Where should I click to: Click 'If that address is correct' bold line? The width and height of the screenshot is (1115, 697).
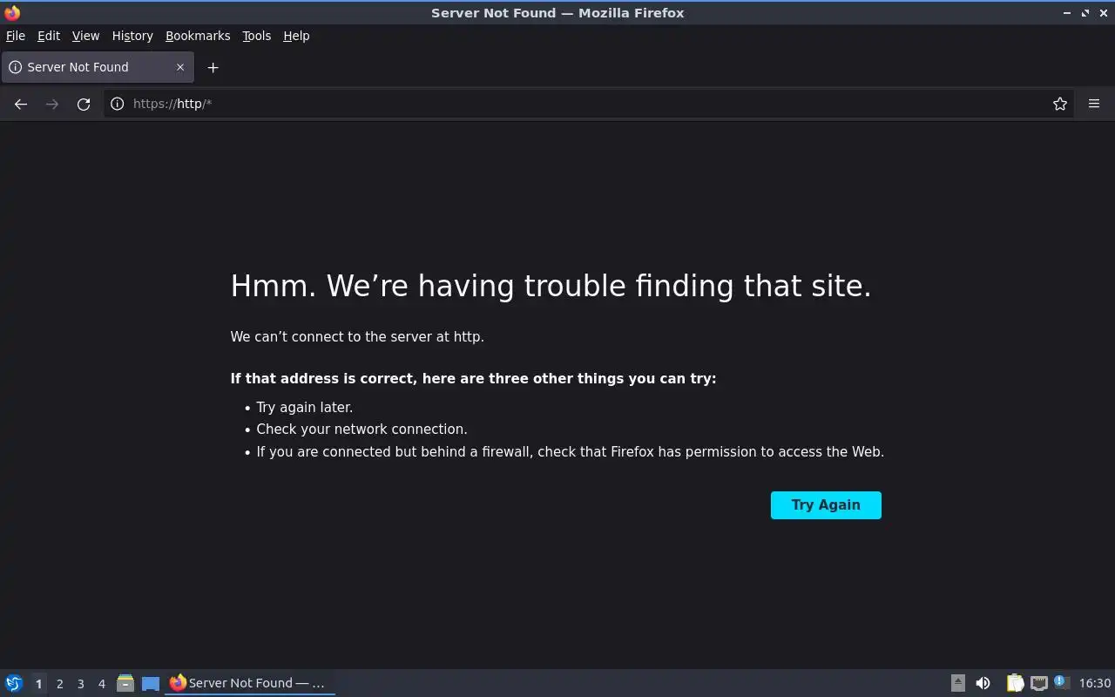(473, 378)
